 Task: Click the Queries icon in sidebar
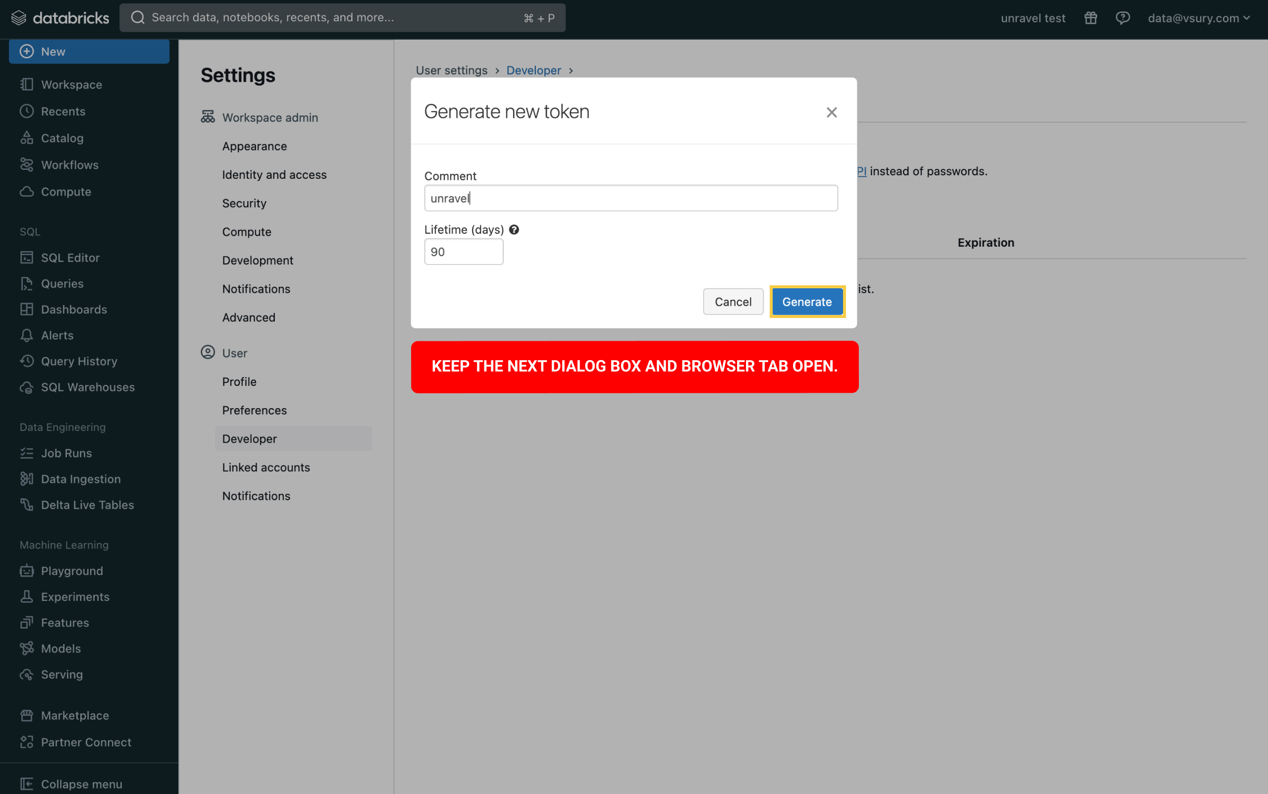click(x=27, y=283)
